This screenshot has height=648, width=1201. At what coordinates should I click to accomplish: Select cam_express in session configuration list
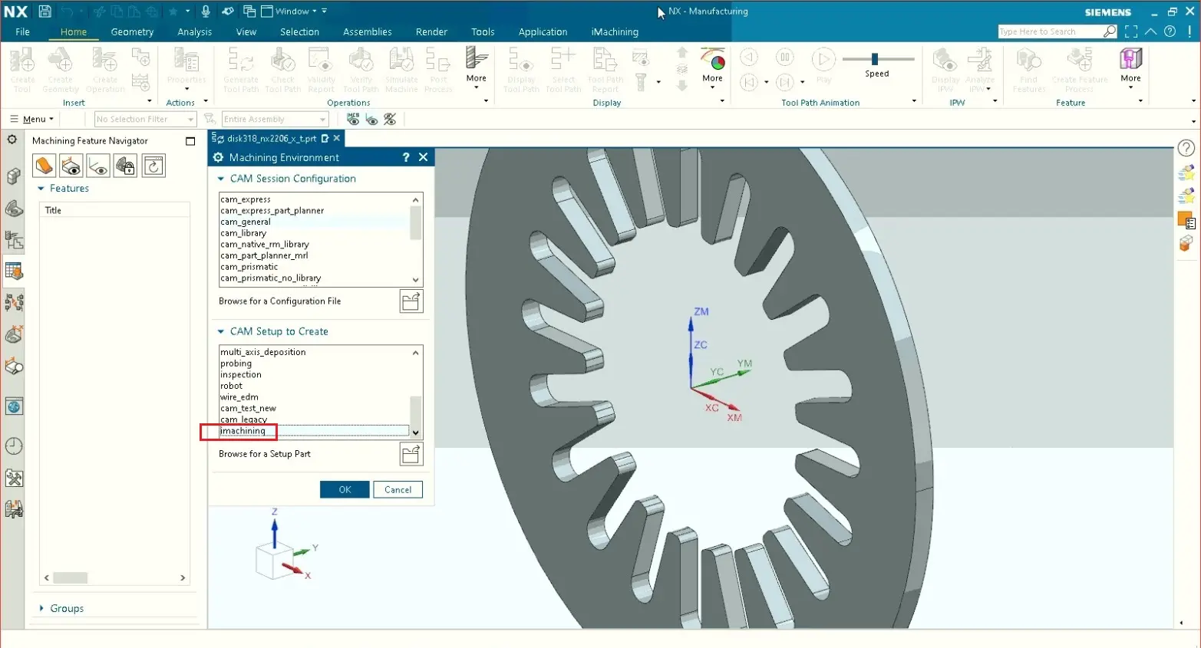click(313, 199)
